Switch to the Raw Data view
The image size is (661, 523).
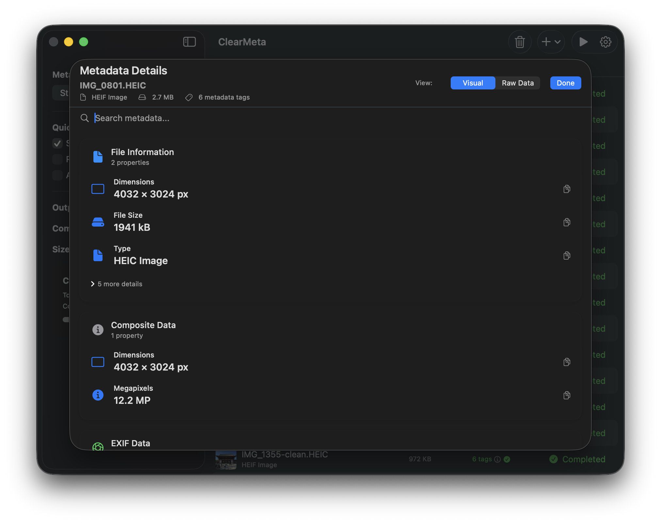pos(518,83)
